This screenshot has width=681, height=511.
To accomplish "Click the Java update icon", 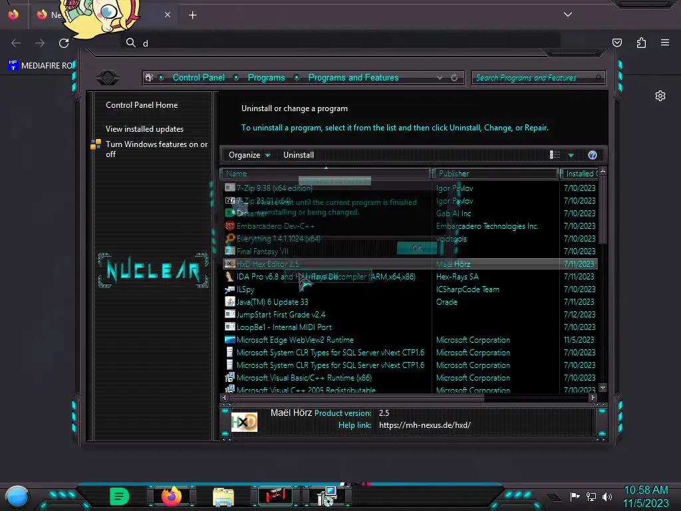I will click(229, 301).
